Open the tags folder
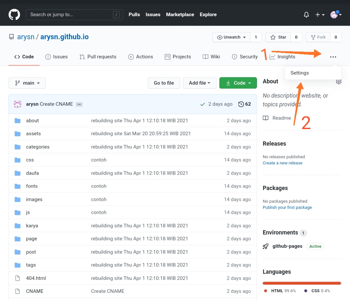The image size is (350, 301). [x=31, y=265]
